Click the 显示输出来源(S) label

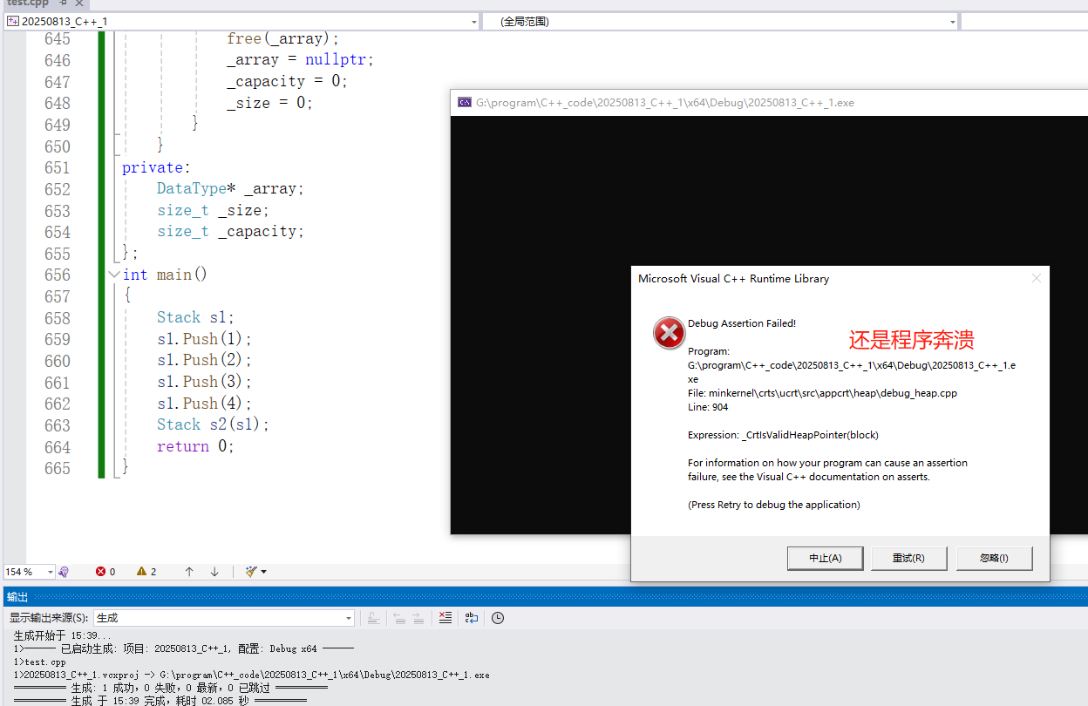tap(50, 618)
